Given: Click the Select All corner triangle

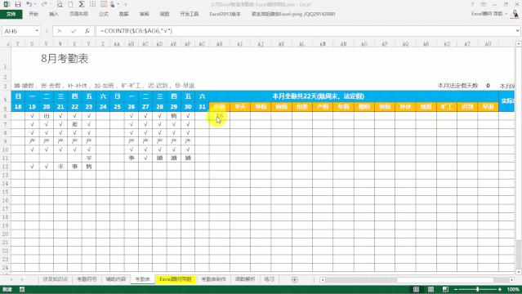Looking at the screenshot, I should point(7,44).
